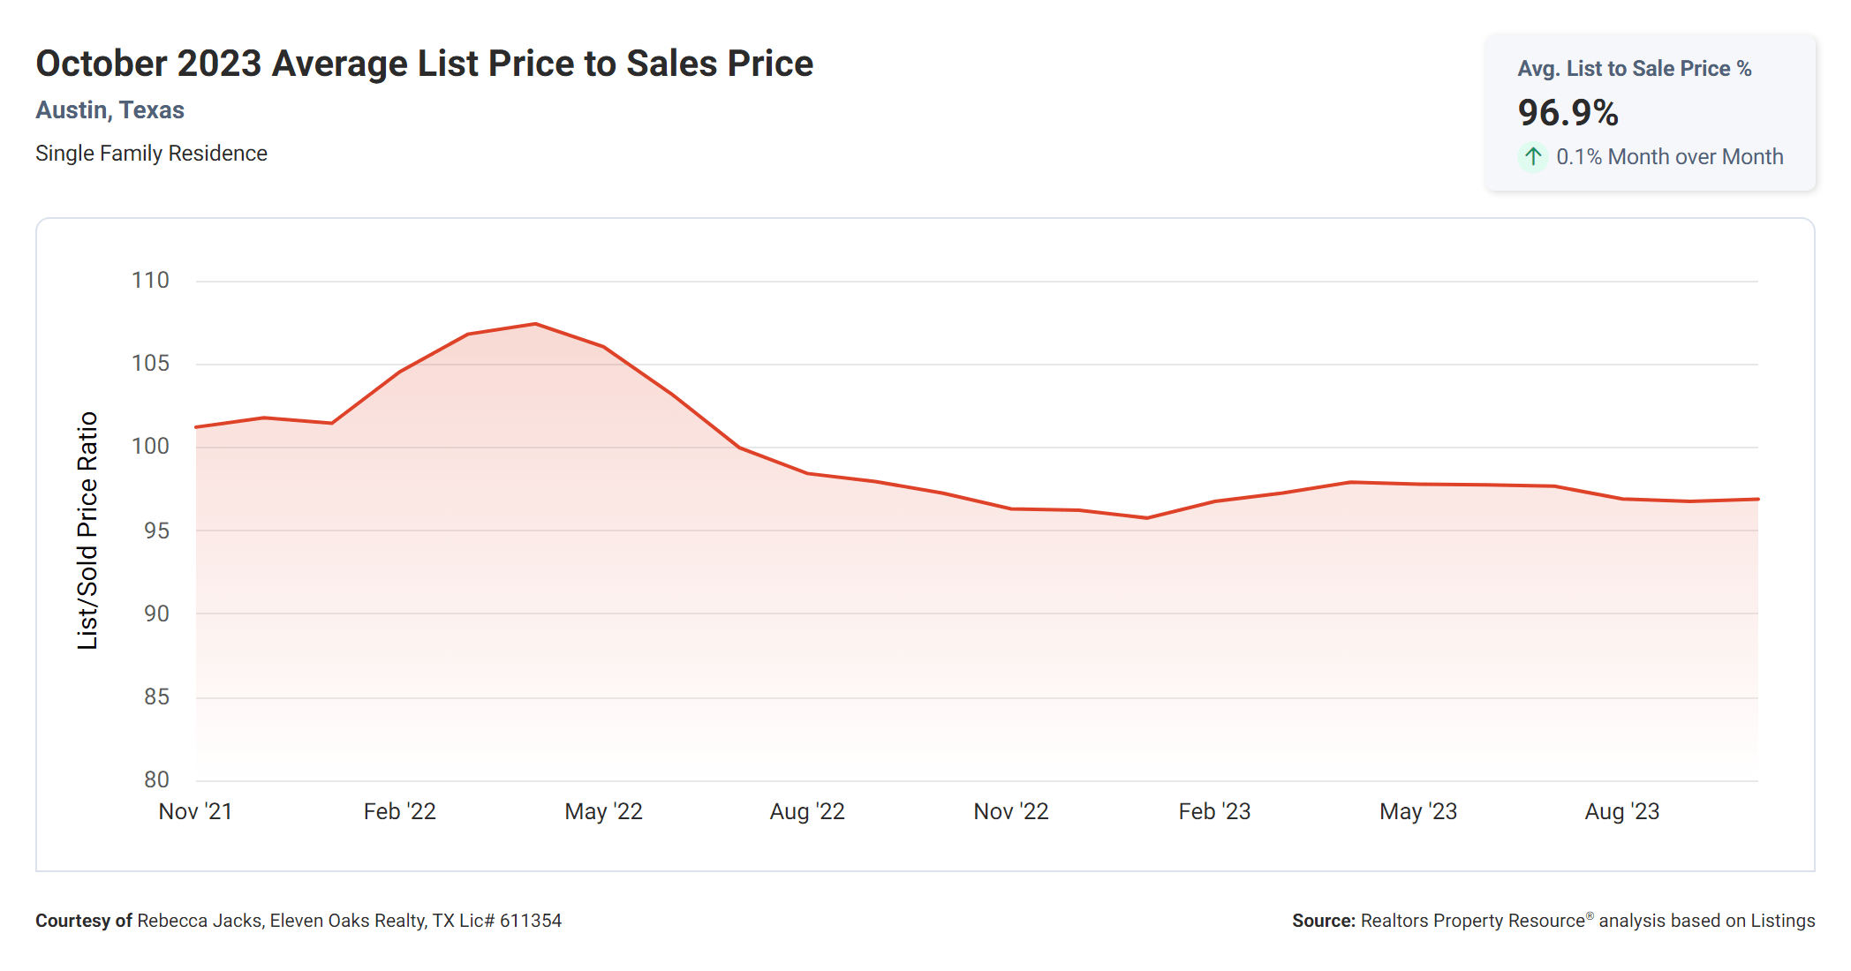Click the "Courtesy of Rebecca Jacks" credit
Viewport: 1851px width, 971px height.
[x=298, y=921]
